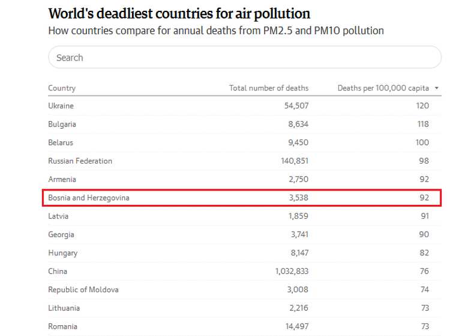Screen dimensions: 450x336
Task: Sort by Deaths per 100,000 capita header
Action: [383, 88]
